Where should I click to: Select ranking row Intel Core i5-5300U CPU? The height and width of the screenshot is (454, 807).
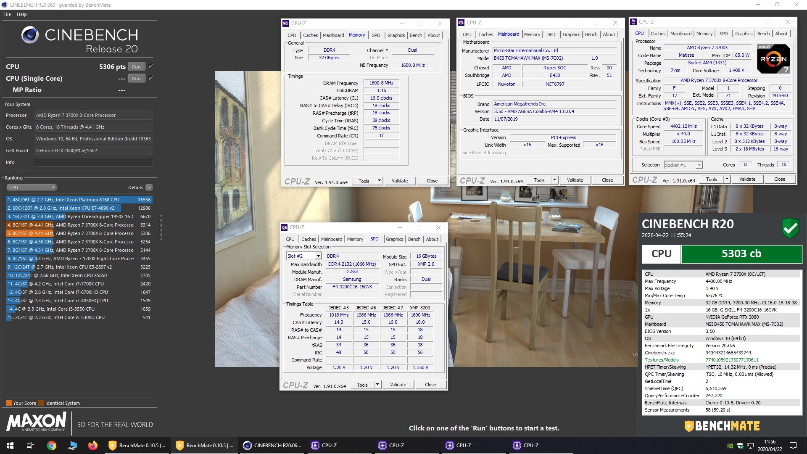79,317
